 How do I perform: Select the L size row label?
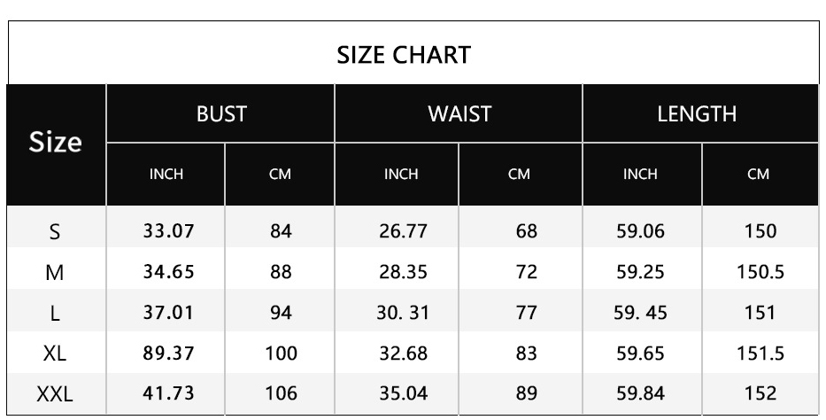point(55,313)
